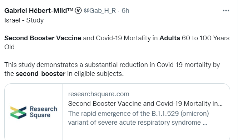Click the card description about the B.1.1.529 omicron variant
The image size is (238, 140).
(138, 118)
